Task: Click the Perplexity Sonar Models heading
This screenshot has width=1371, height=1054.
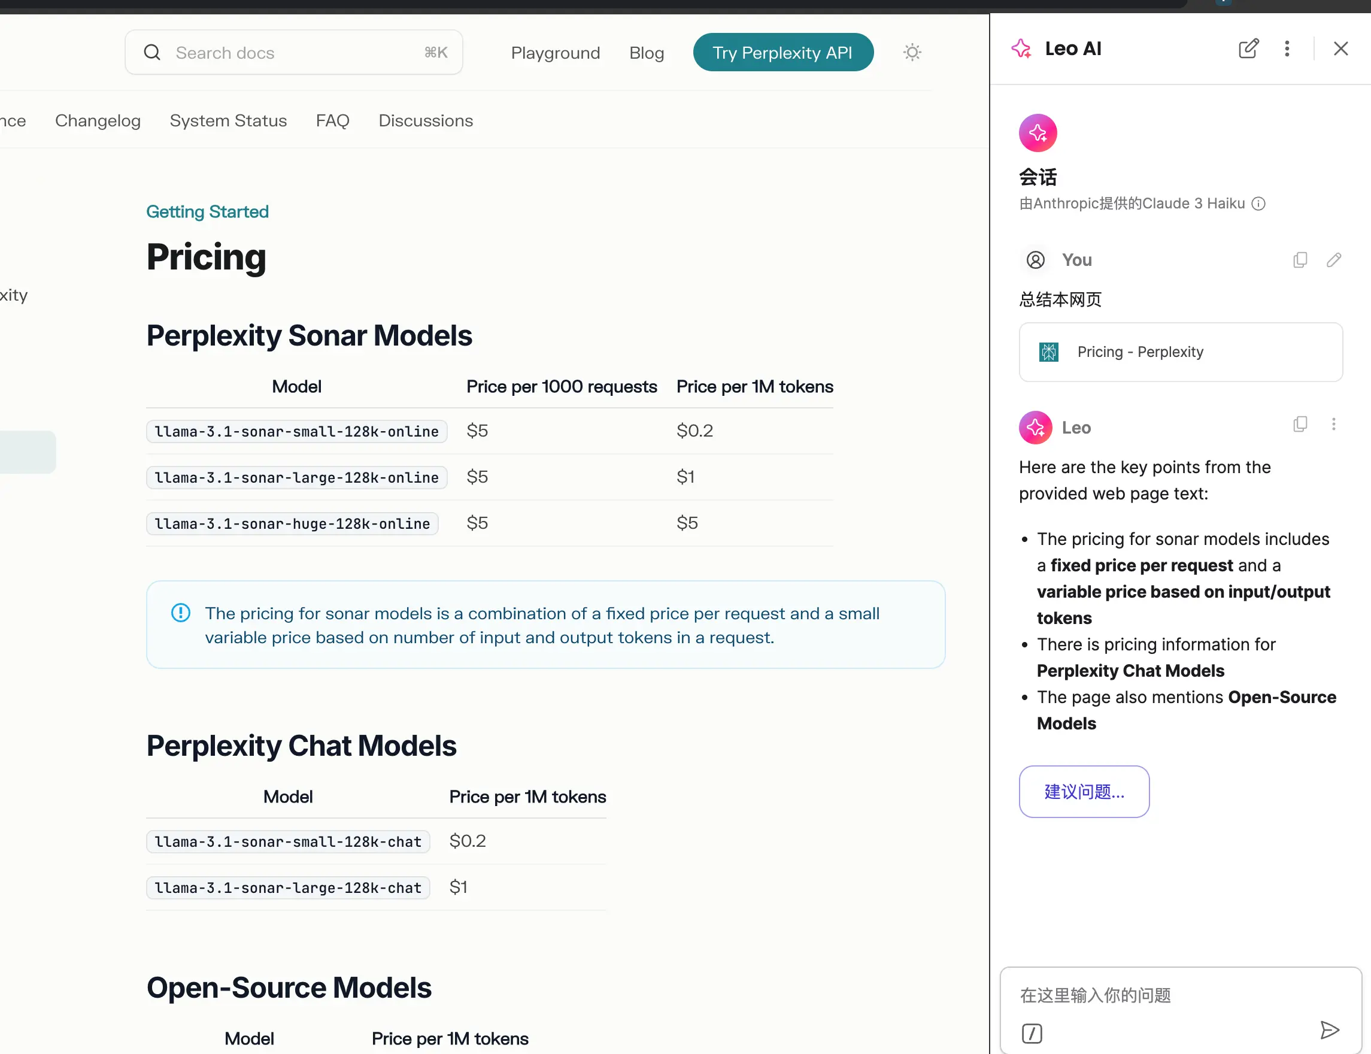Action: click(309, 335)
